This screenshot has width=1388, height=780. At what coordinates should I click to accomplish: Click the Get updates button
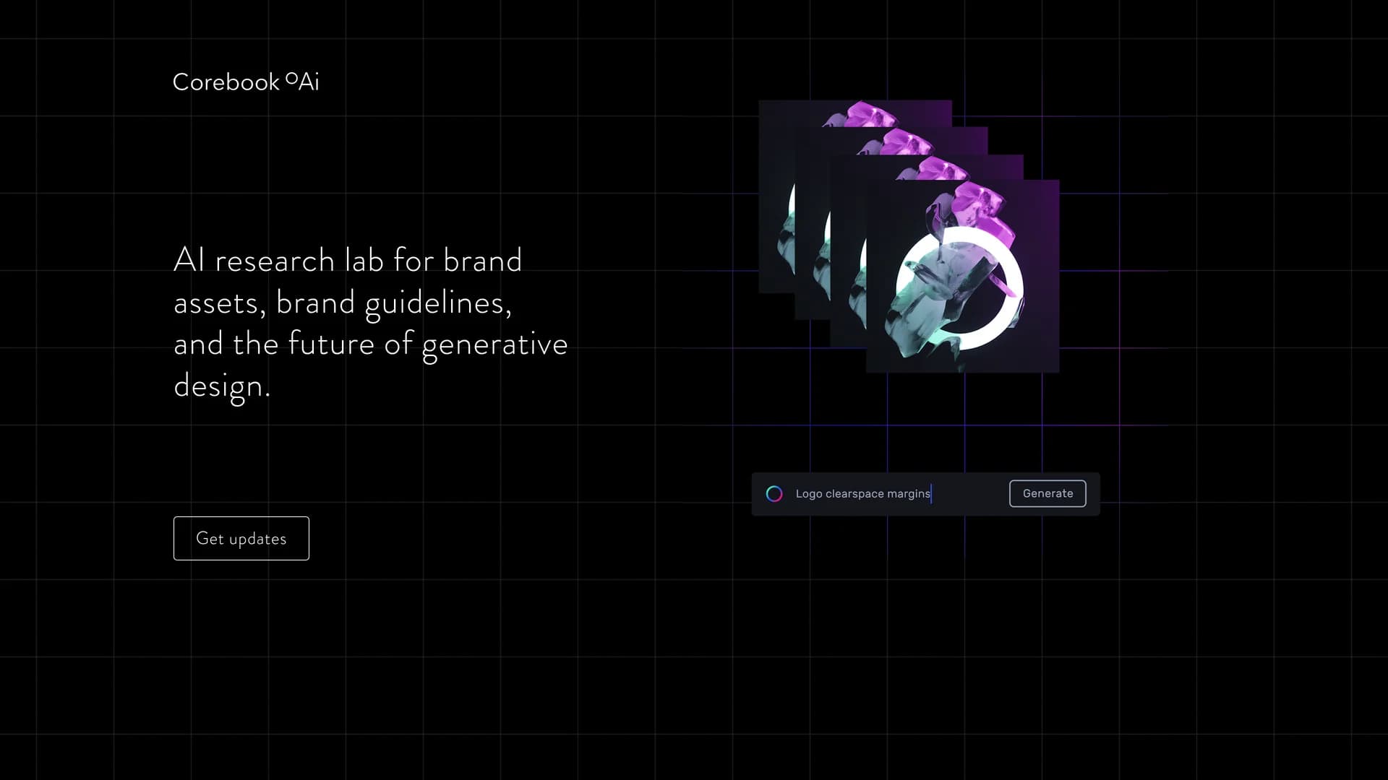point(241,538)
